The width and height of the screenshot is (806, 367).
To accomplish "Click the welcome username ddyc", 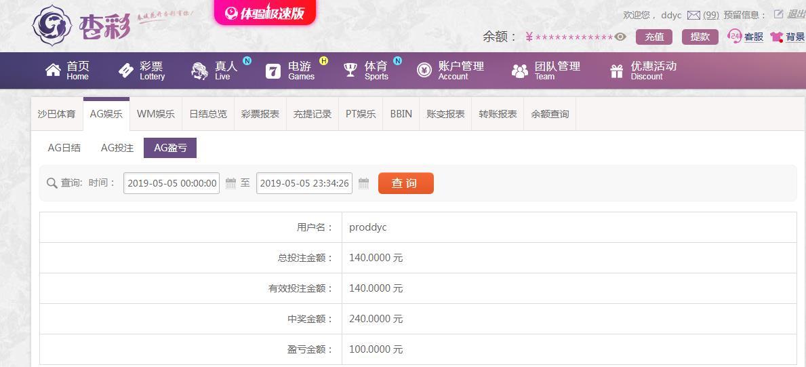I will pos(671,15).
